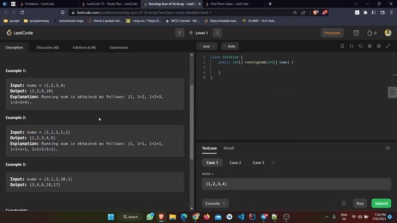Switch to the Testcase tab
The image size is (397, 223).
pyautogui.click(x=209, y=148)
